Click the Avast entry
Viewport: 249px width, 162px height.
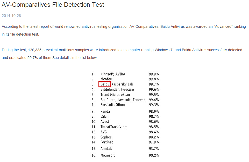pos(105,122)
